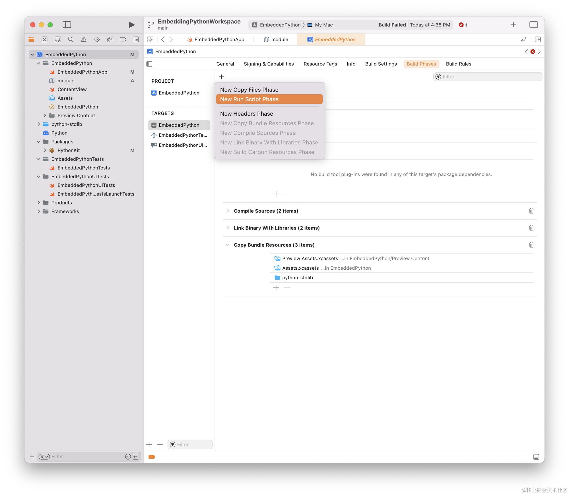Viewport: 569px width, 495px height.
Task: Switch to the General tab
Action: coord(225,64)
